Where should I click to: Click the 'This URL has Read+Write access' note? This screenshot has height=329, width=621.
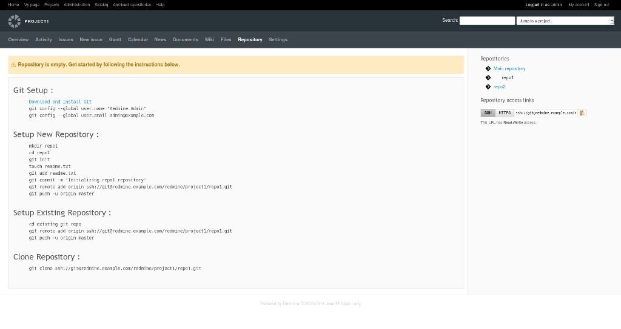[x=509, y=122]
